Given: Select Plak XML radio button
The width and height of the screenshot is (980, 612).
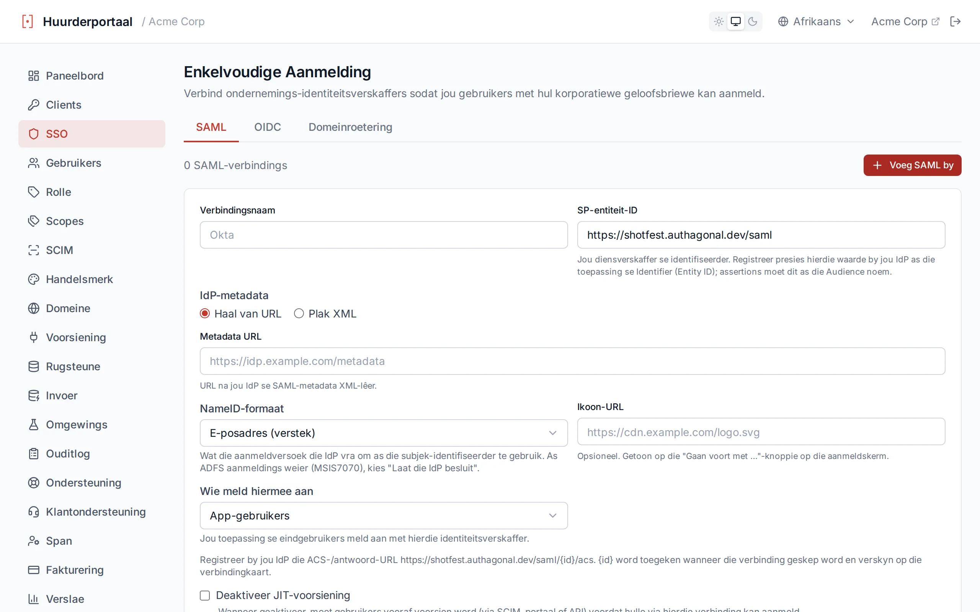Looking at the screenshot, I should (299, 314).
